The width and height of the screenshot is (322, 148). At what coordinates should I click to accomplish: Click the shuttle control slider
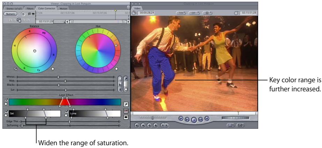point(152,118)
